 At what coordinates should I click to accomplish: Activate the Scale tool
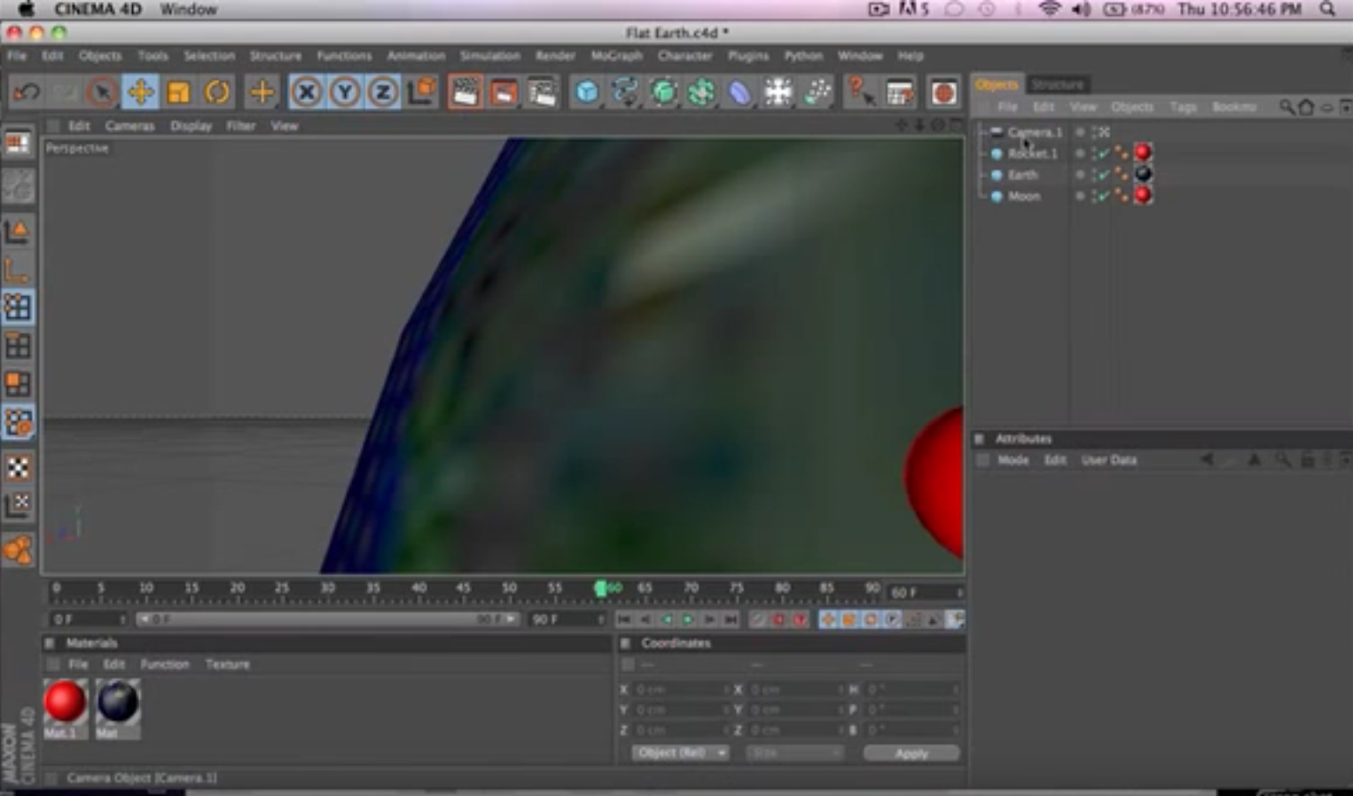[x=178, y=92]
